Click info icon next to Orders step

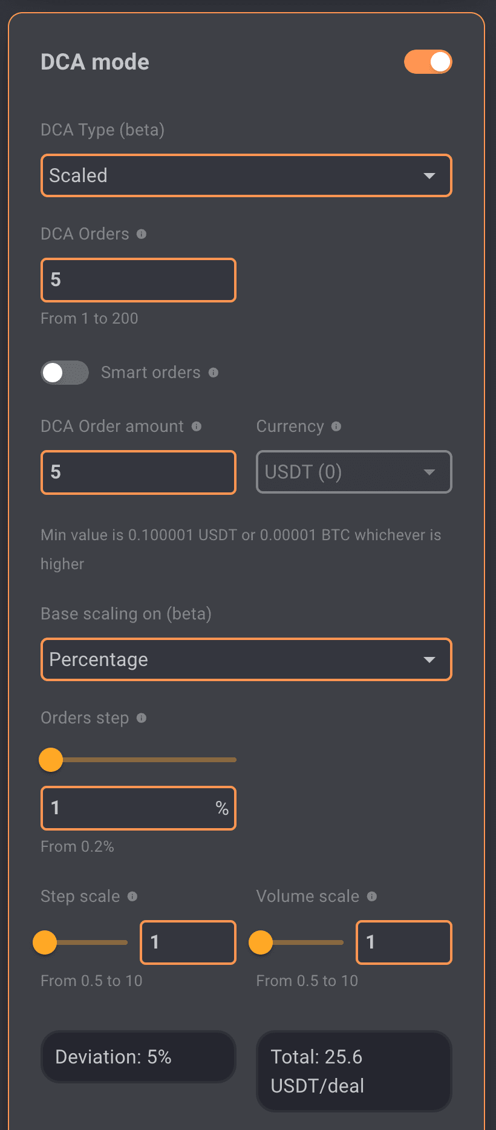pos(142,718)
